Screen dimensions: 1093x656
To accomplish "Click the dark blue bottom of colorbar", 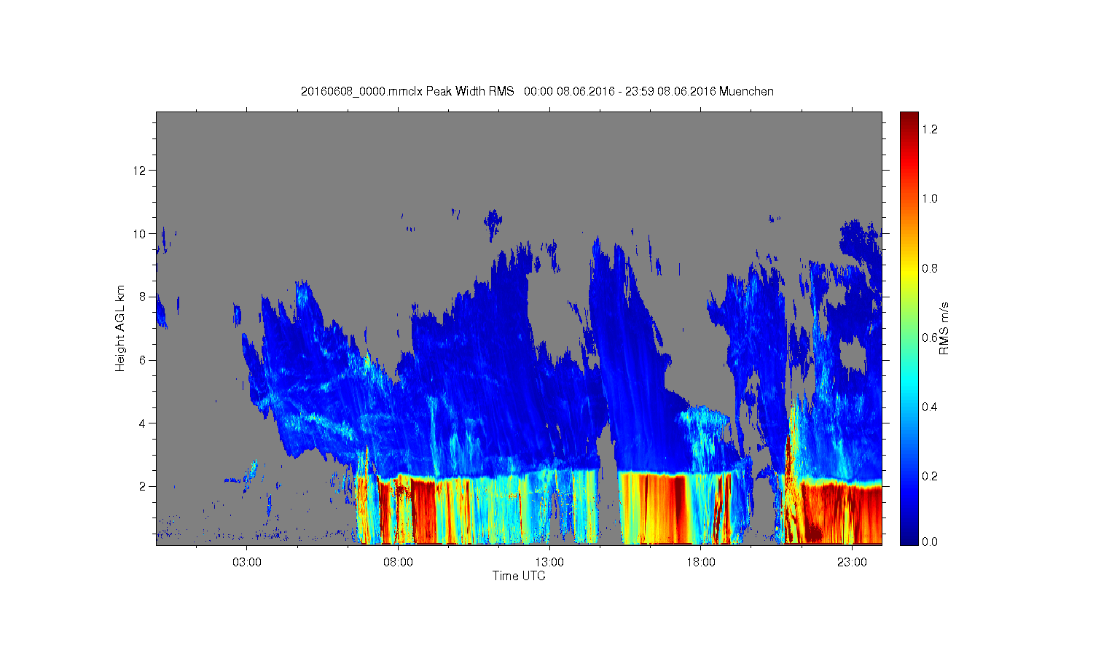I will (909, 536).
